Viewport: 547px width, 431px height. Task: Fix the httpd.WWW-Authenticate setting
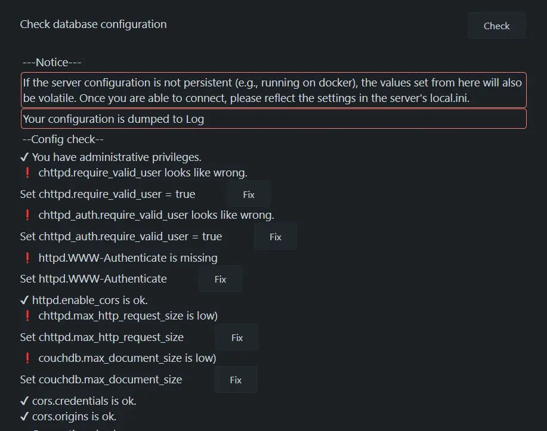pos(220,279)
